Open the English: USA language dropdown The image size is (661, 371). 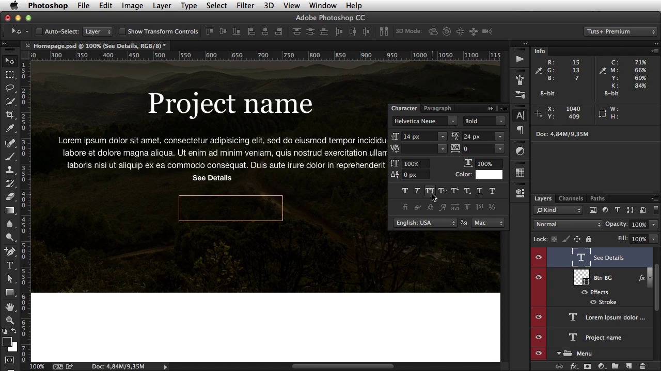click(x=424, y=223)
